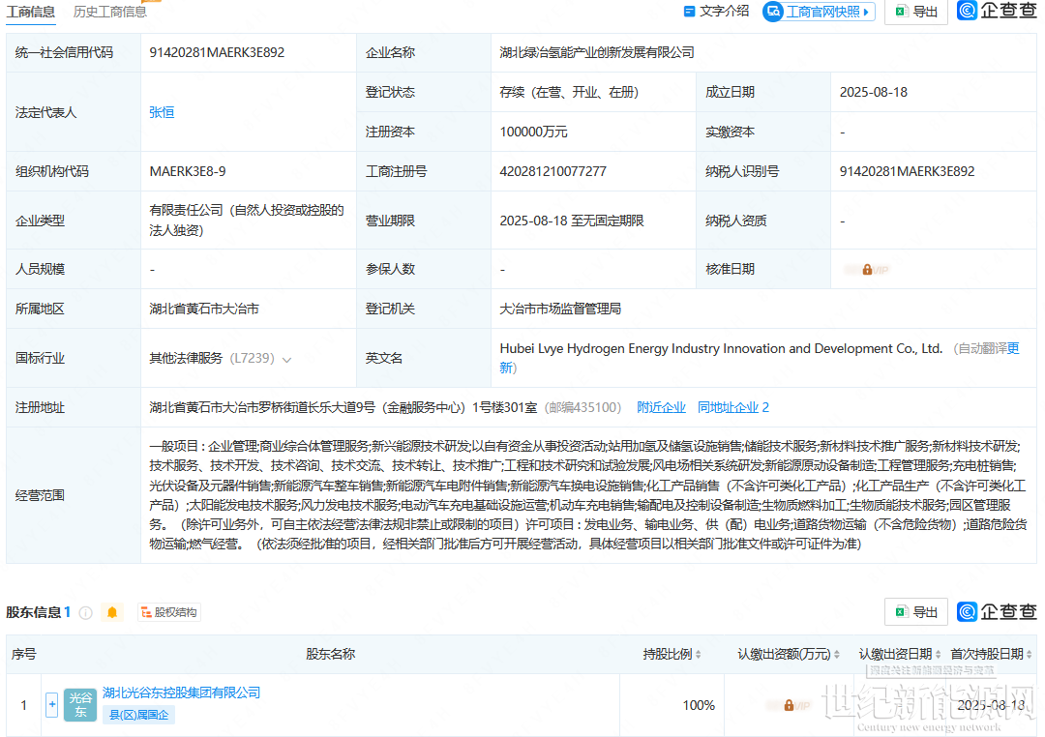The height and width of the screenshot is (737, 1045).
Task: Click the 光谷东 shareholder logo thumbnail
Action: tap(80, 705)
